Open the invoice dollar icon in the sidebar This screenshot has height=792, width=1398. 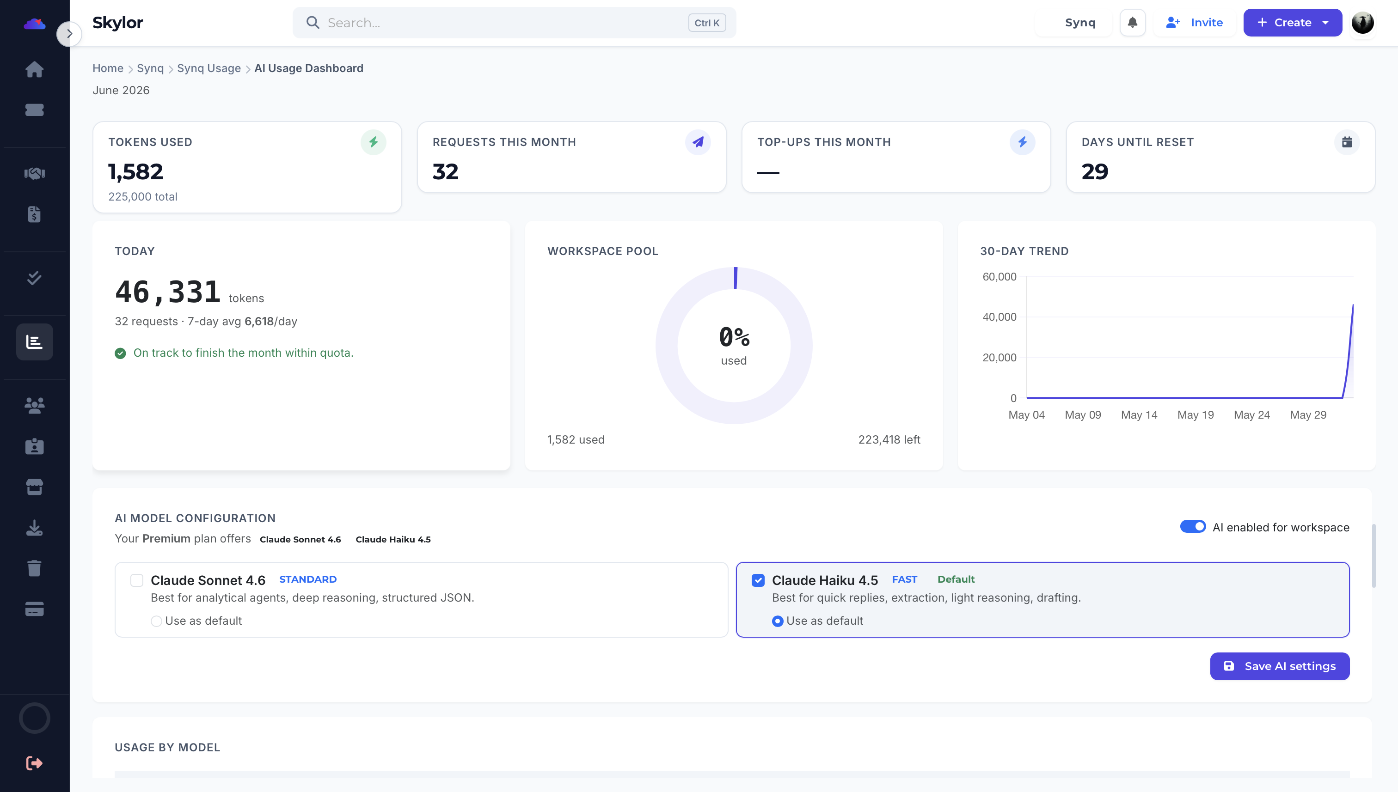coord(34,214)
